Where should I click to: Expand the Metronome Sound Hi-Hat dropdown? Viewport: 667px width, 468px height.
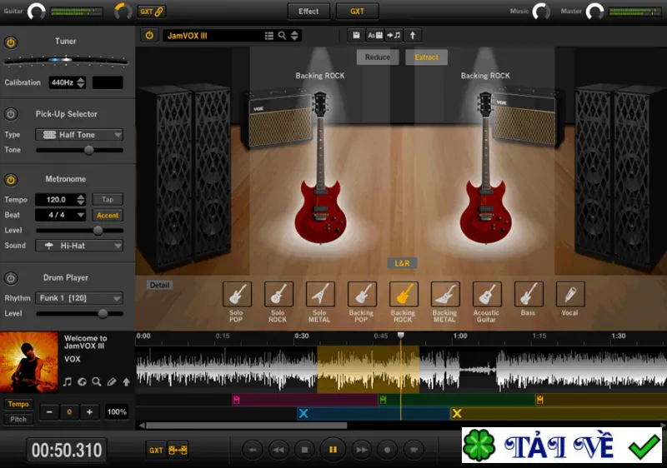coord(79,246)
